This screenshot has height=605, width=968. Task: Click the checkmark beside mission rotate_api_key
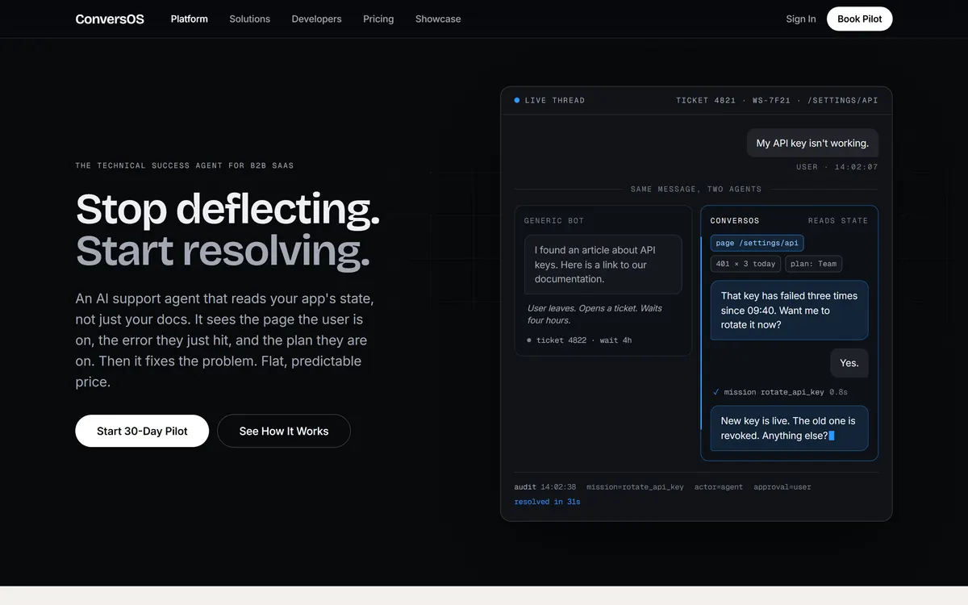pos(716,392)
